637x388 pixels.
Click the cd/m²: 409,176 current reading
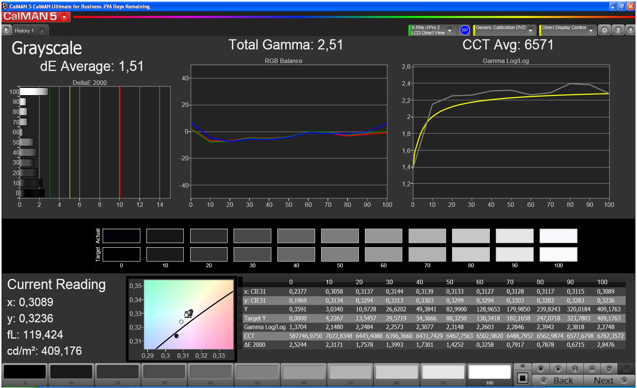point(45,351)
